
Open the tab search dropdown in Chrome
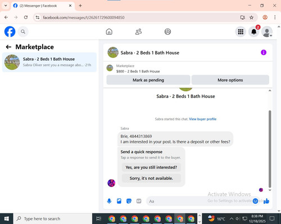click(x=6, y=6)
